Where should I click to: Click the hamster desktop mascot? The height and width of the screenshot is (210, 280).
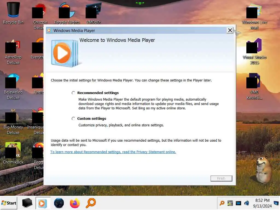coord(264,170)
